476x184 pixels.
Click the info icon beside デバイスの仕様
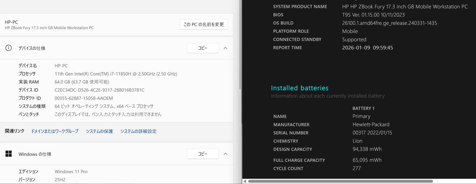(8, 48)
